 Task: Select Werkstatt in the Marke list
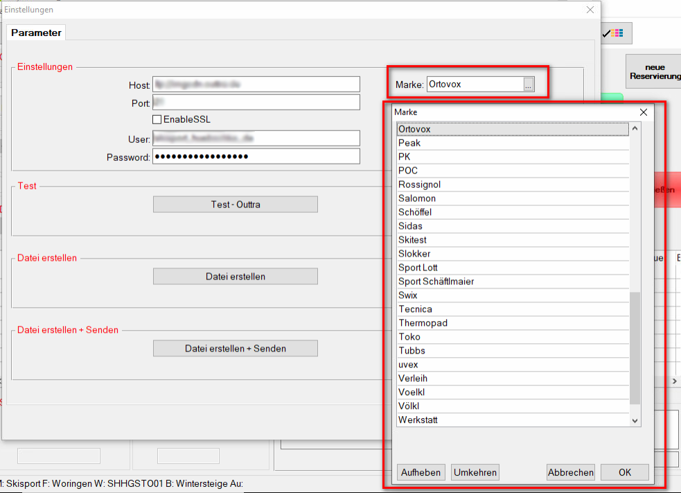pyautogui.click(x=513, y=420)
